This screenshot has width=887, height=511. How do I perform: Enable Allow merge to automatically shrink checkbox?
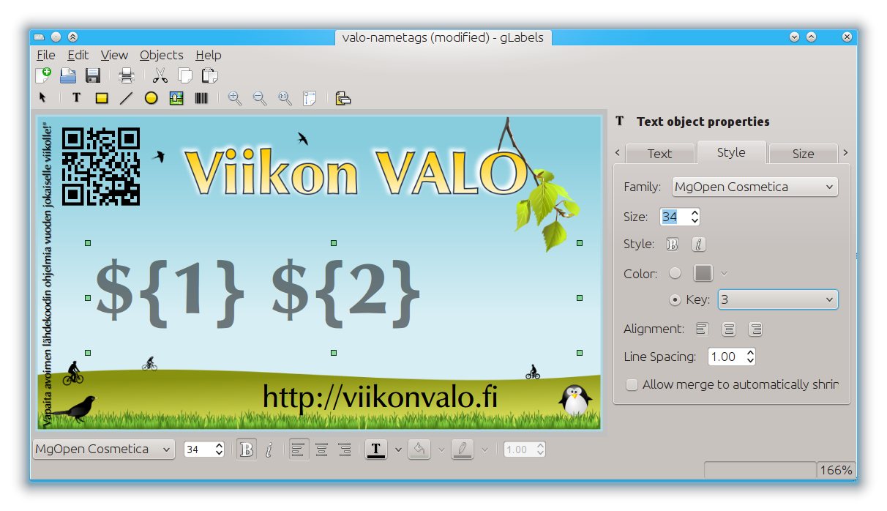tap(632, 384)
